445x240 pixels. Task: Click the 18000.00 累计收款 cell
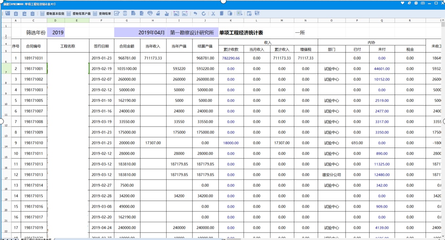[x=231, y=143]
